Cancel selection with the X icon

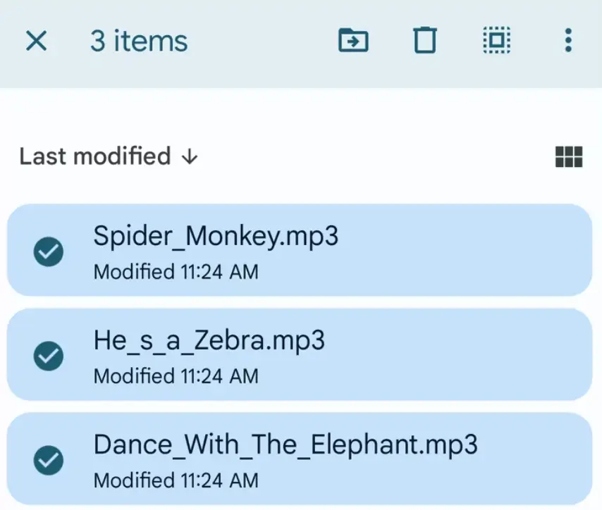coord(36,41)
